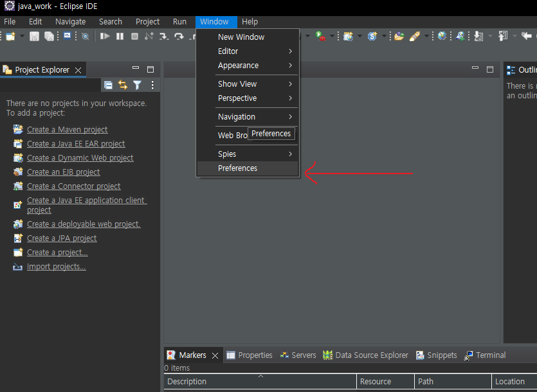This screenshot has width=537, height=392.
Task: Click Create a Maven project link
Action: coord(67,129)
